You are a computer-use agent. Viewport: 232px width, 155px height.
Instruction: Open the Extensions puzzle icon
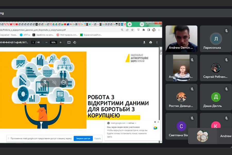pos(144,30)
